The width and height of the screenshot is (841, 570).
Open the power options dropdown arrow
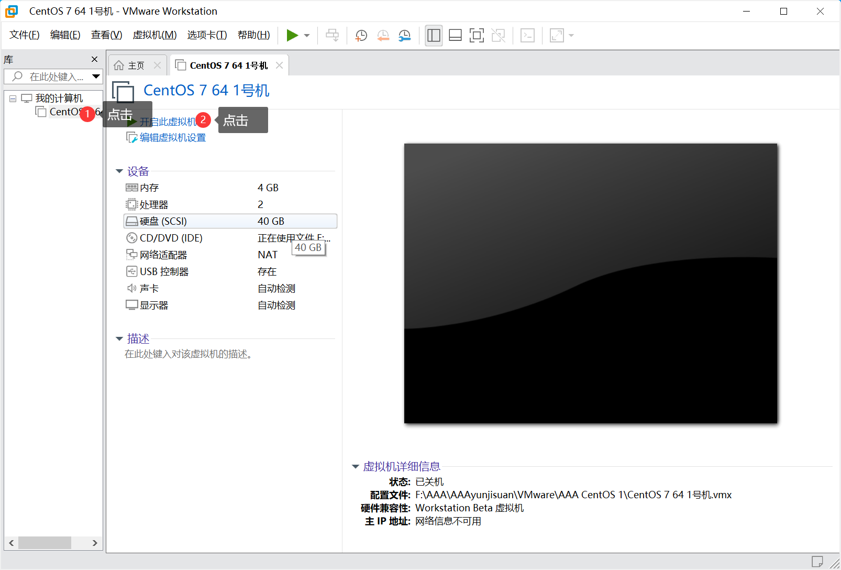307,36
